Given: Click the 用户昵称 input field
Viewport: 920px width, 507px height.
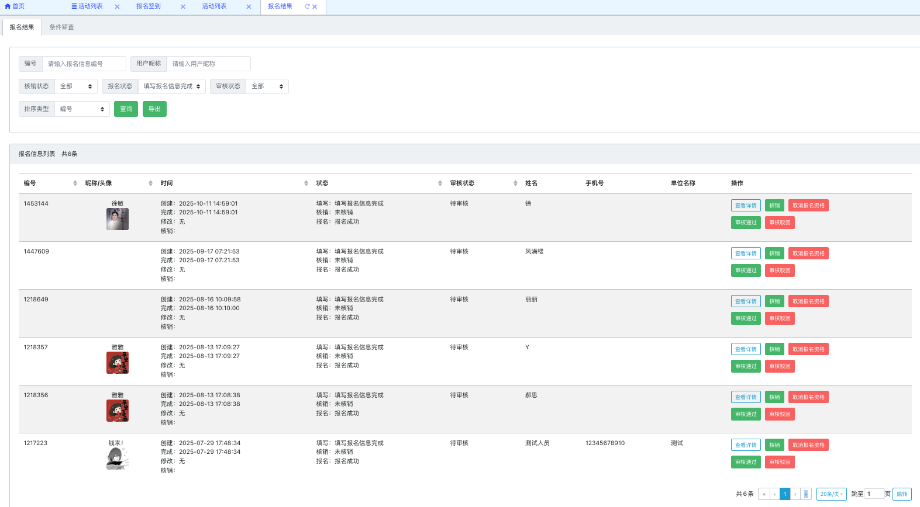Looking at the screenshot, I should point(208,64).
